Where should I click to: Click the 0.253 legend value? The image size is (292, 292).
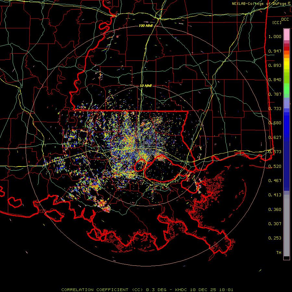click(x=275, y=238)
